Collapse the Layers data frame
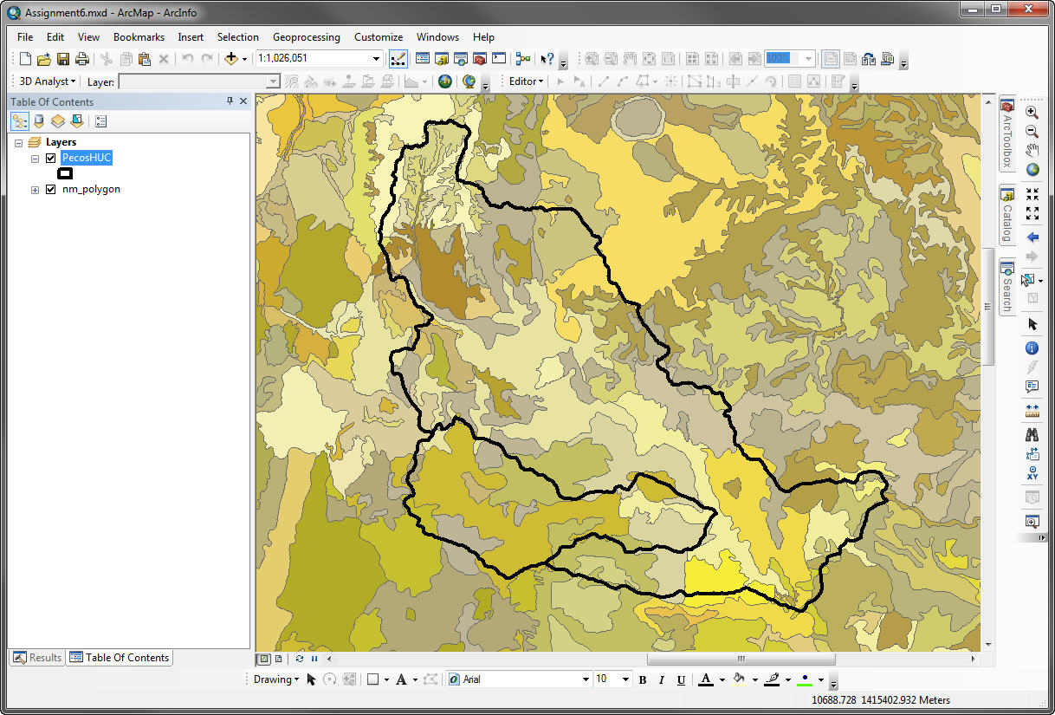1055x715 pixels. click(18, 142)
